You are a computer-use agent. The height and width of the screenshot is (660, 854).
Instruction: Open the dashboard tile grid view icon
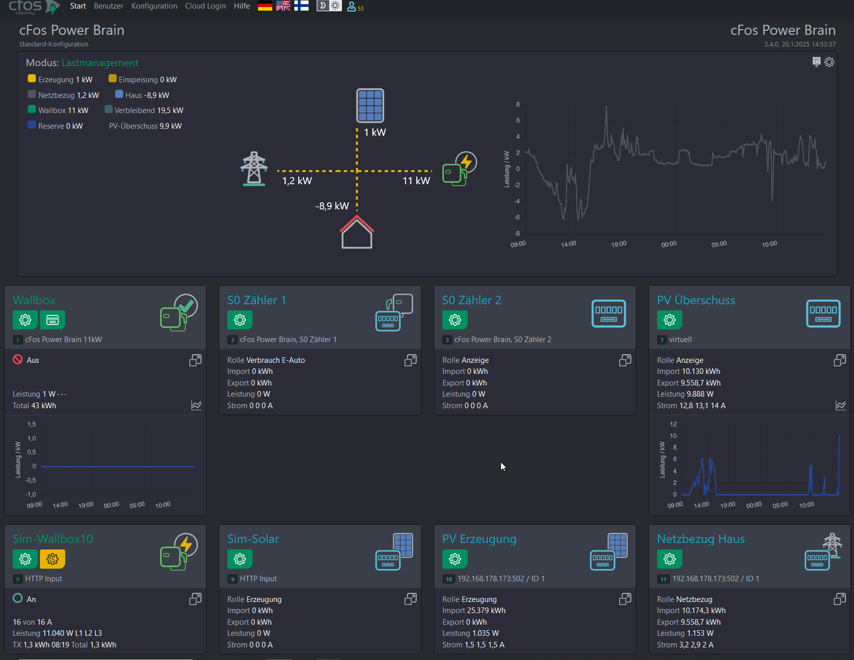[817, 62]
